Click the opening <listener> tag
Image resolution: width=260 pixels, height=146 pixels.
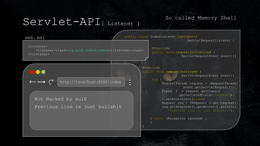click(38, 46)
